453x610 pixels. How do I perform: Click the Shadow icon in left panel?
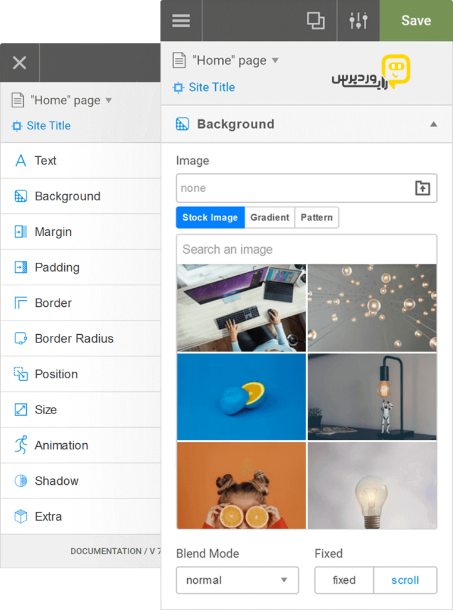point(21,481)
